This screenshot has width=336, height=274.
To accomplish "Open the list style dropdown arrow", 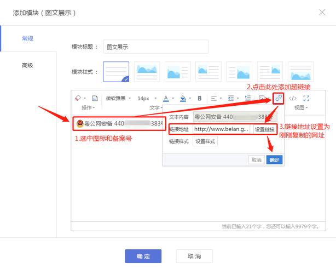I will 237,98.
